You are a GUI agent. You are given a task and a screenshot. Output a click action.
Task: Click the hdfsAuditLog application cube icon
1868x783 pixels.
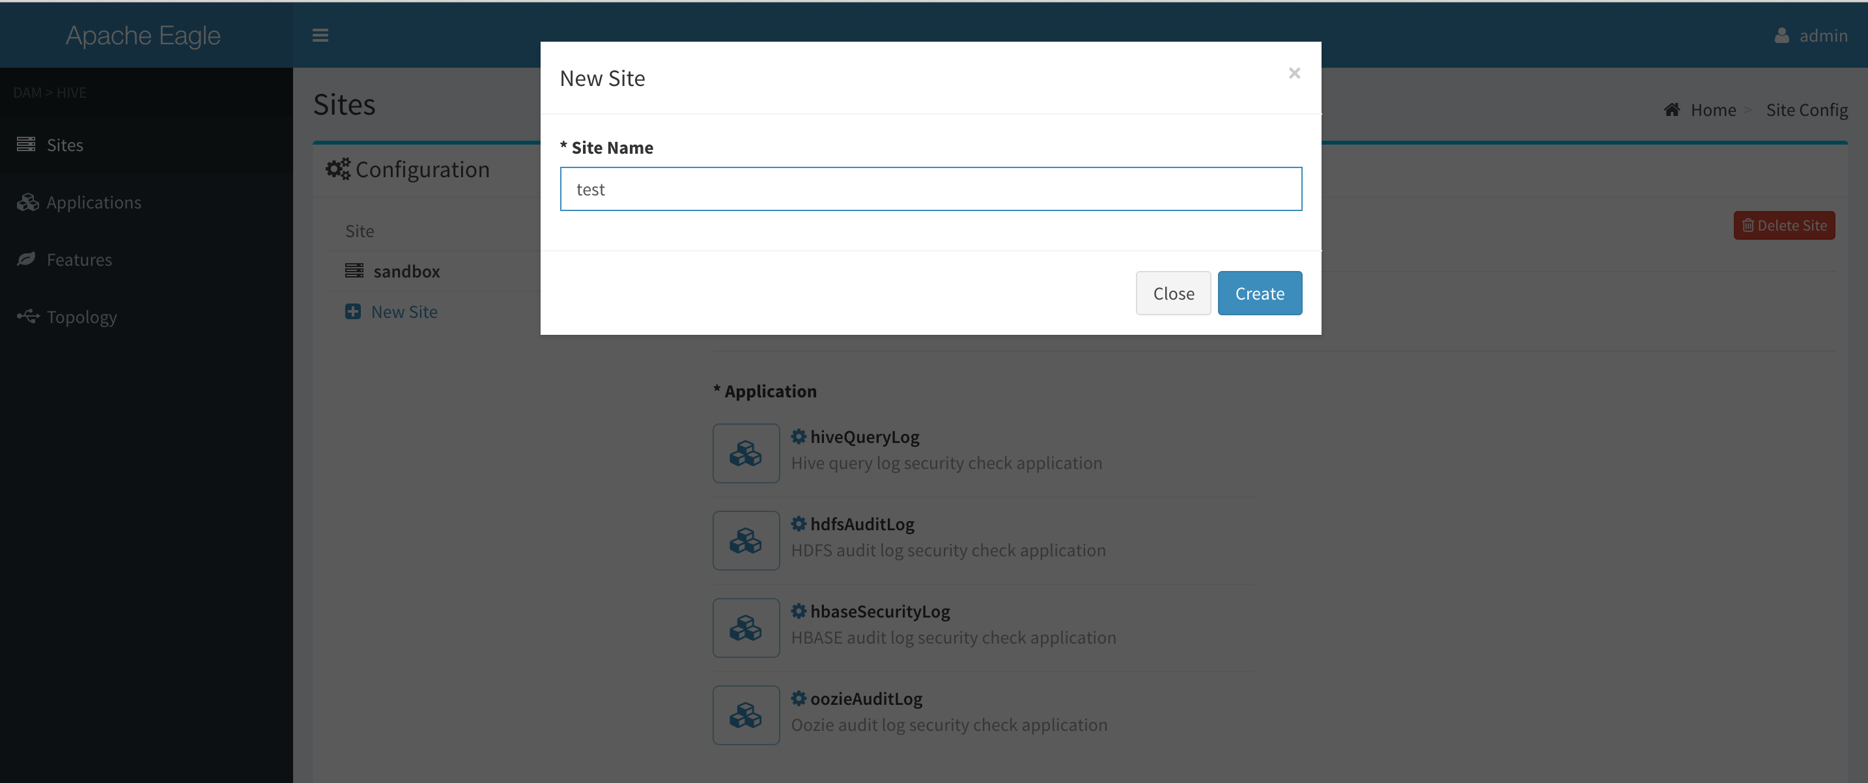point(746,540)
